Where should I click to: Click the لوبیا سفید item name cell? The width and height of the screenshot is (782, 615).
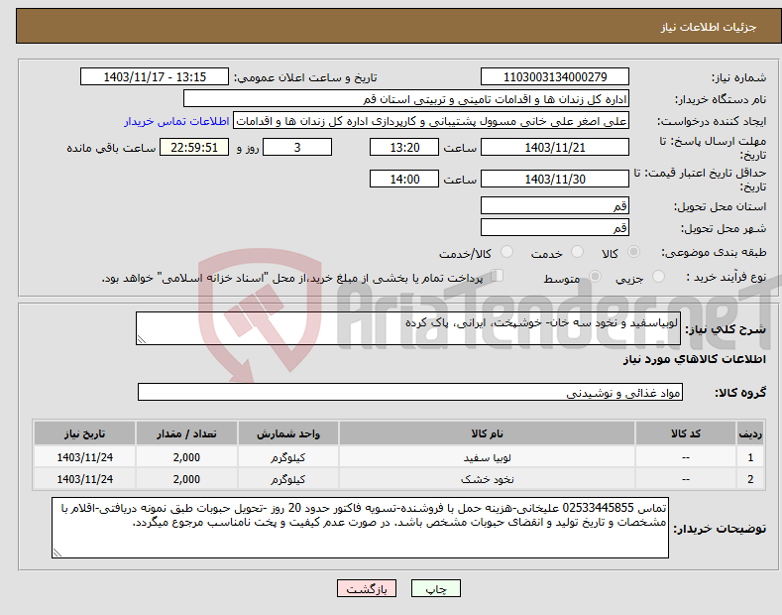(x=487, y=457)
